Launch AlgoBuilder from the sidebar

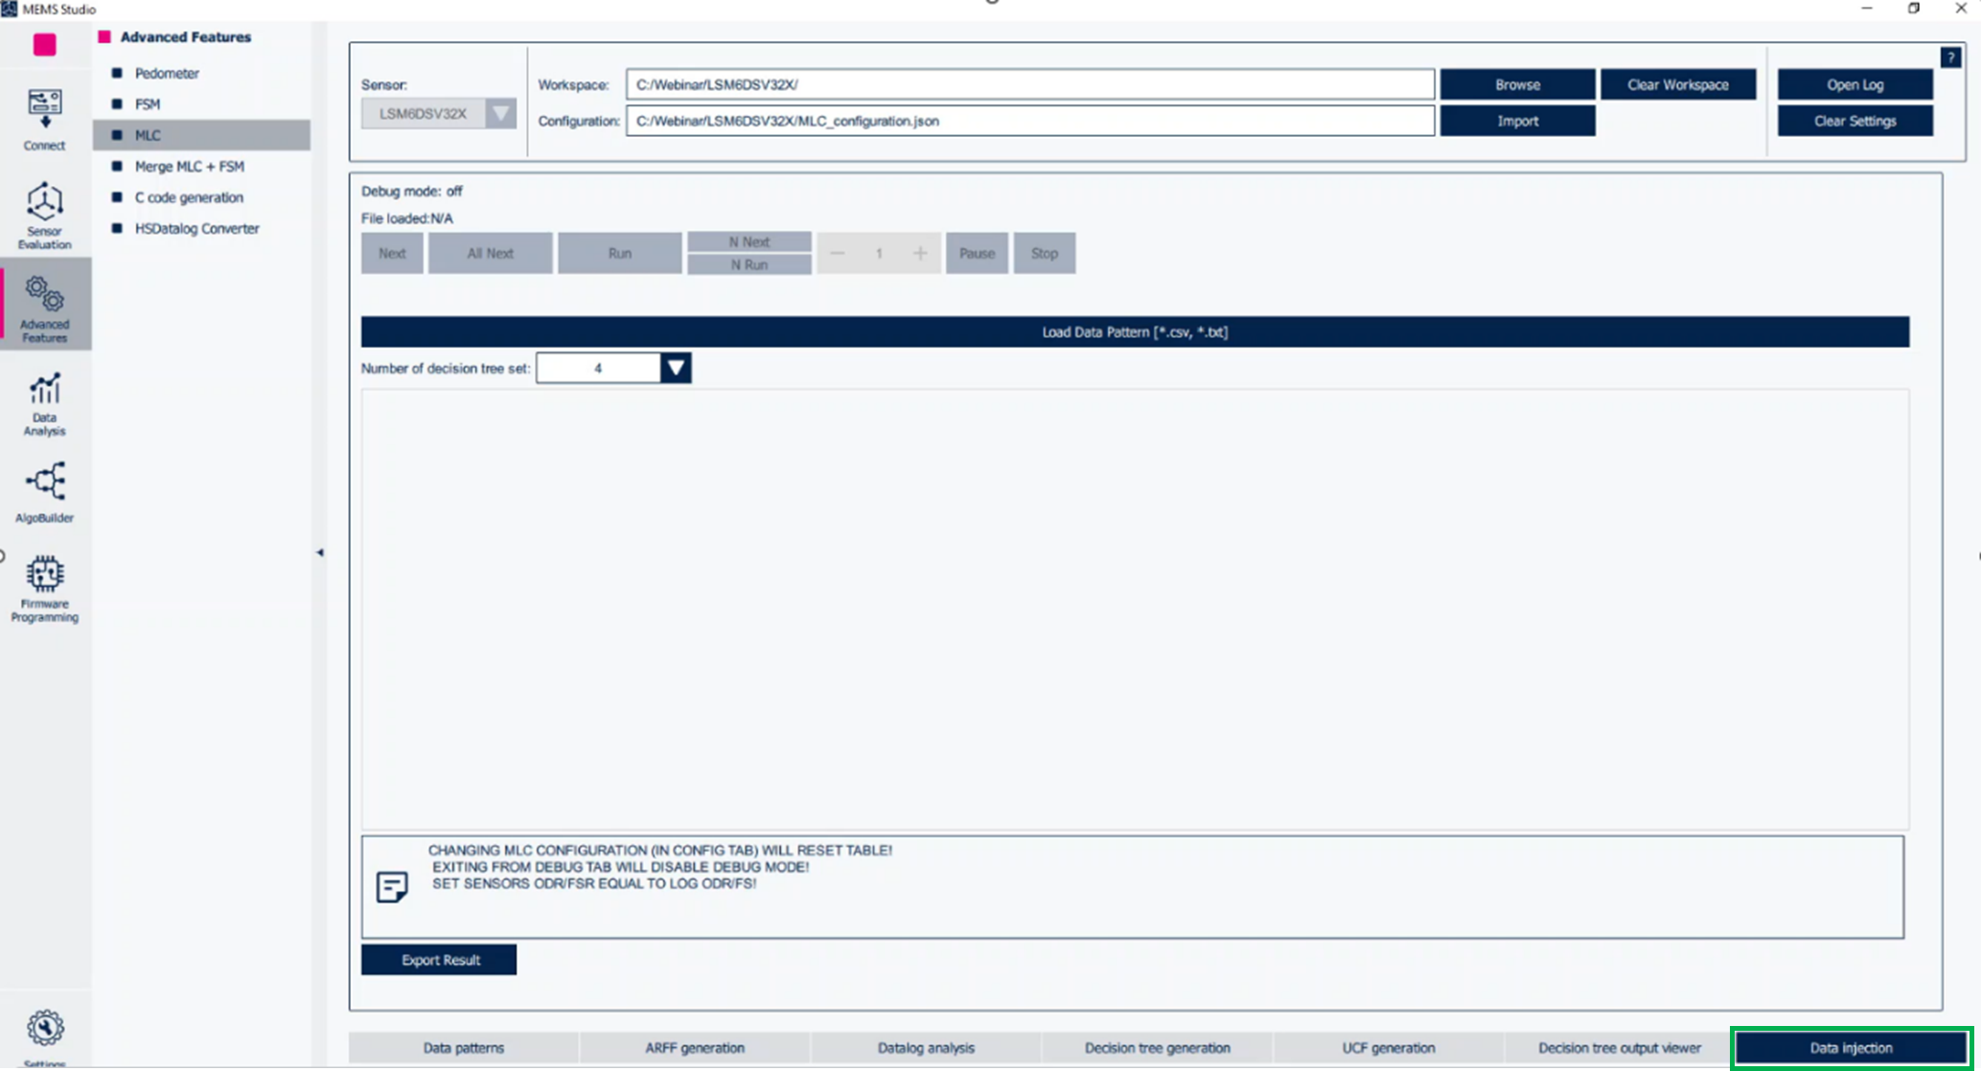pos(43,489)
